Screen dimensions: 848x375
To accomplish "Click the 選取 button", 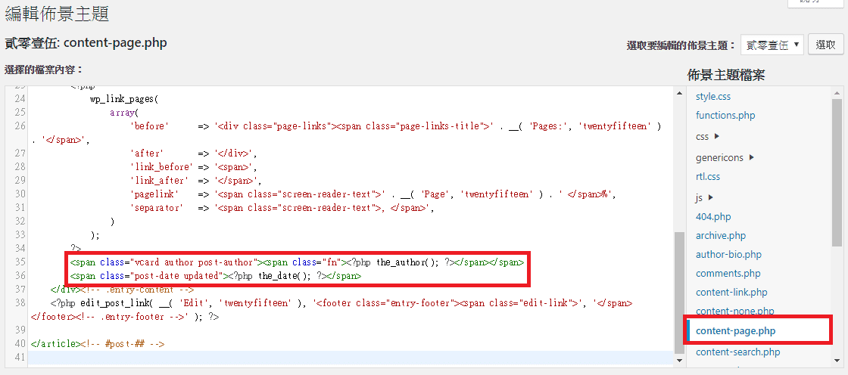I will click(x=826, y=45).
